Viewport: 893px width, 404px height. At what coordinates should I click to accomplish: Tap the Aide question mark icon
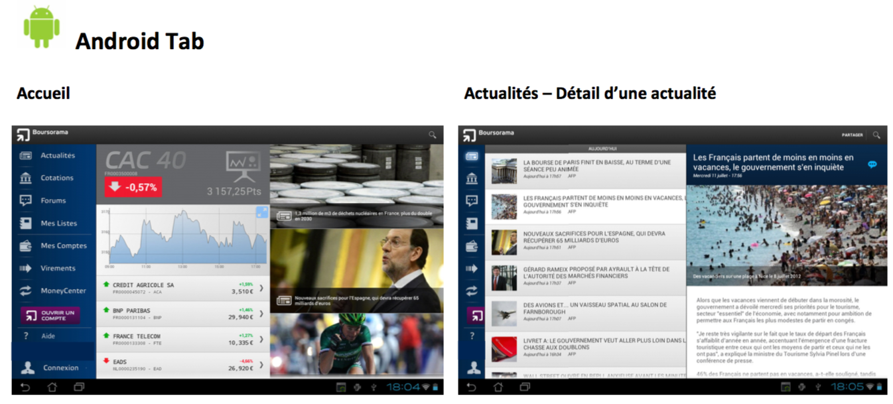tap(25, 336)
